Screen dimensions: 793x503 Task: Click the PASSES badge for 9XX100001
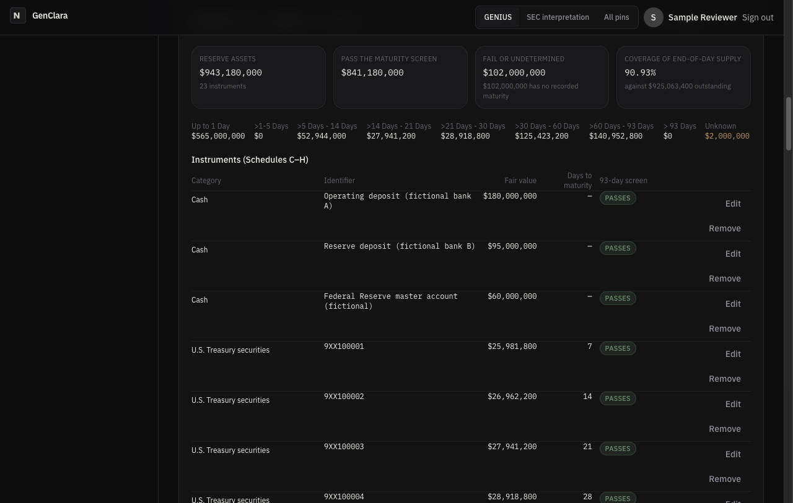618,348
